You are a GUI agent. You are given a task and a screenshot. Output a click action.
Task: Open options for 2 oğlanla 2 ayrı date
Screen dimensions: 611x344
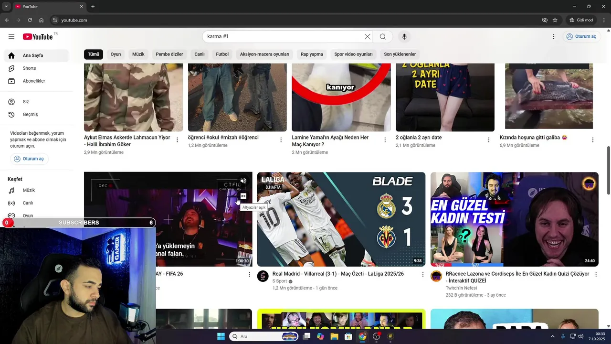(489, 140)
